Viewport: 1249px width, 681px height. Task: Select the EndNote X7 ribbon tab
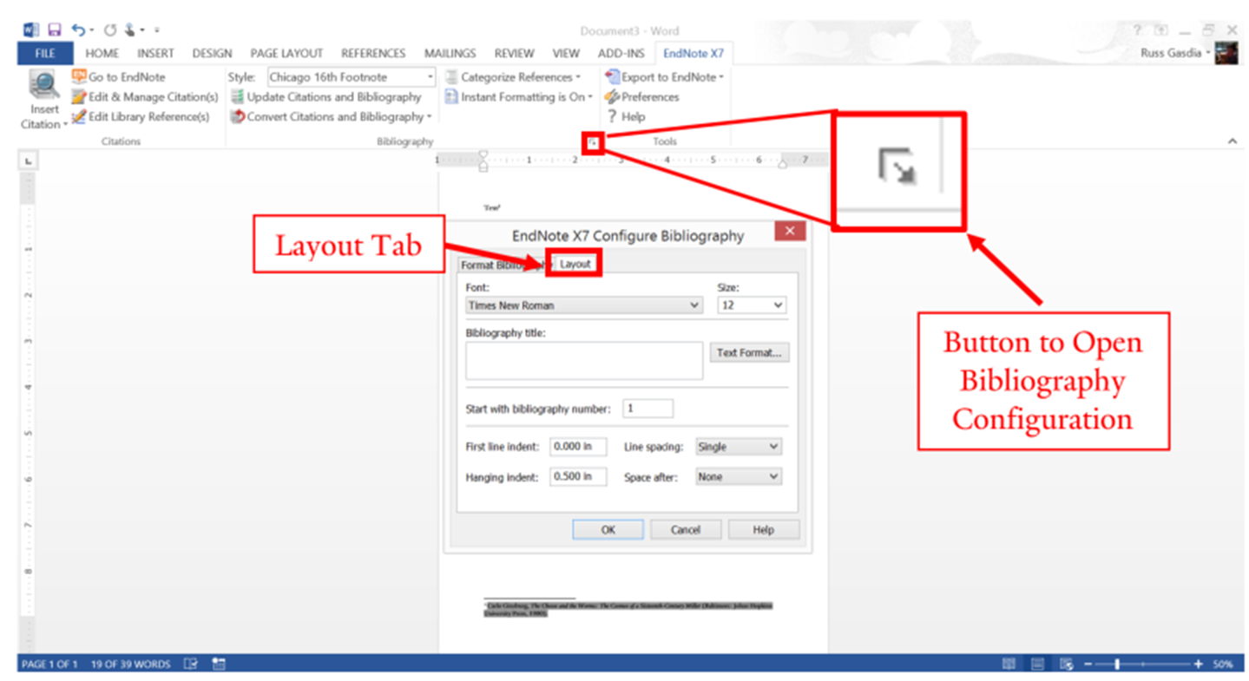[x=694, y=54]
